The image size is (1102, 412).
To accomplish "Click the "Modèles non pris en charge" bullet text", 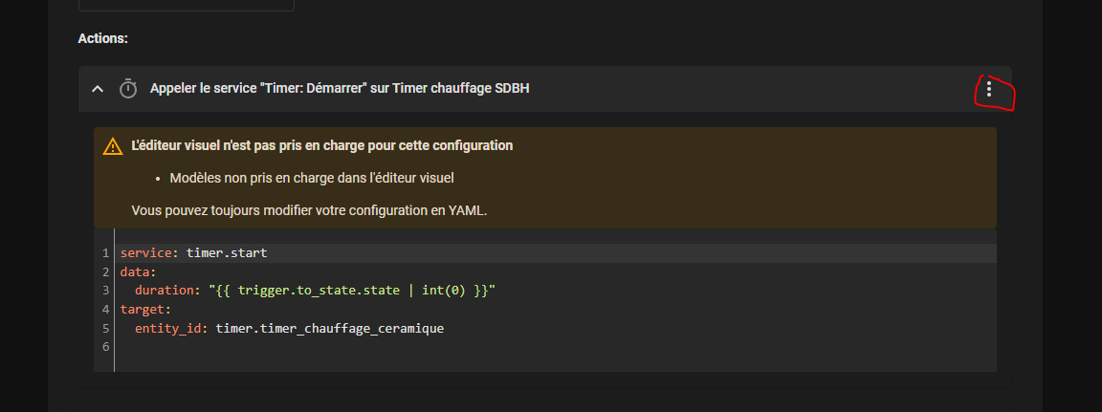I will (311, 178).
